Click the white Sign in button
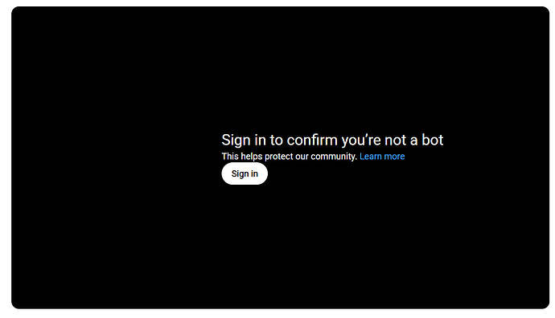 [245, 173]
